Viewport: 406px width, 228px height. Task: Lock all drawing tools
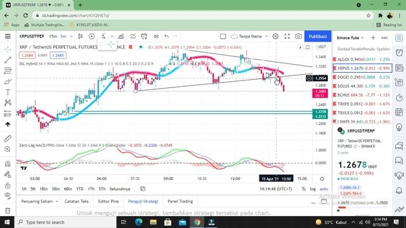8,186
